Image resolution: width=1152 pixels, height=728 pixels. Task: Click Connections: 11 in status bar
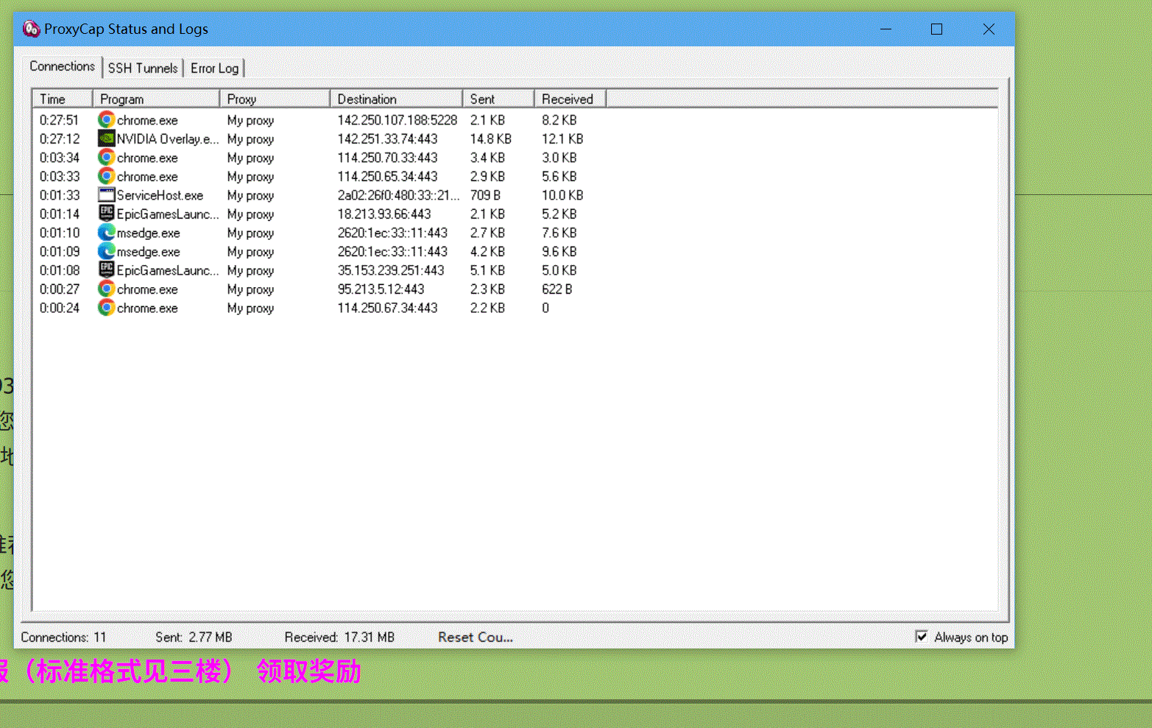pyautogui.click(x=63, y=637)
